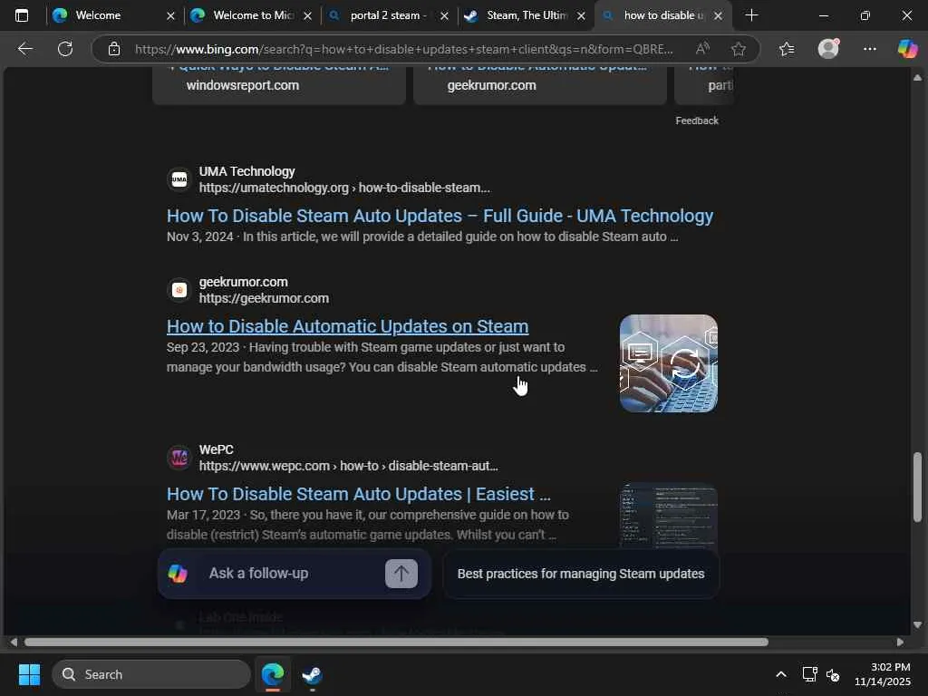Open a new tab with plus button

751,15
